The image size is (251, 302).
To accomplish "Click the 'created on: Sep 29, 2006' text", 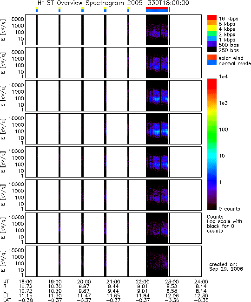I will [226, 267].
